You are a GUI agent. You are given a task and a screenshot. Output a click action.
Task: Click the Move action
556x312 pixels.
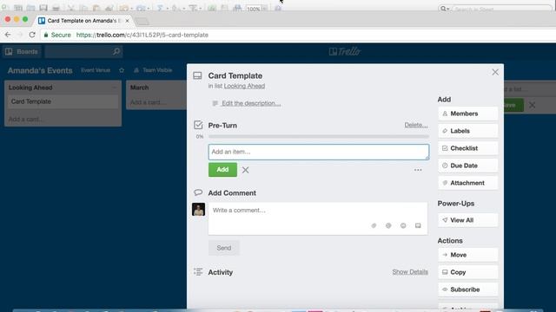pos(467,255)
